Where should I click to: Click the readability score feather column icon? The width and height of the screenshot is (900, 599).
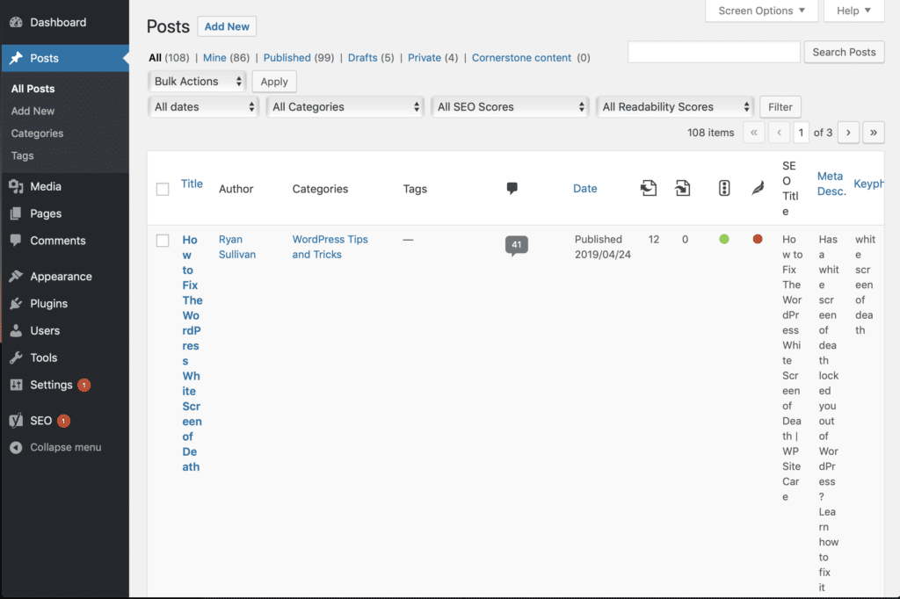pos(758,188)
